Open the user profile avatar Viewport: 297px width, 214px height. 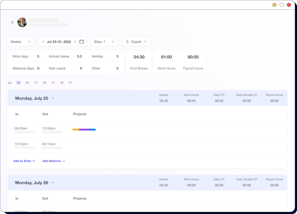click(22, 22)
